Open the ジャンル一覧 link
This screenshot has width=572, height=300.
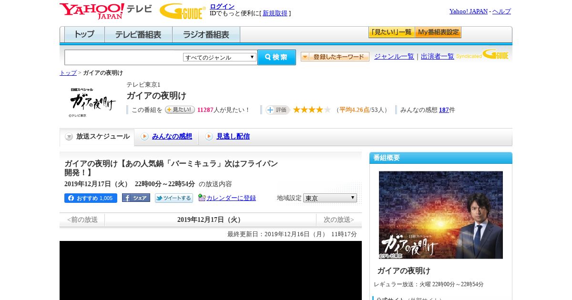(394, 56)
